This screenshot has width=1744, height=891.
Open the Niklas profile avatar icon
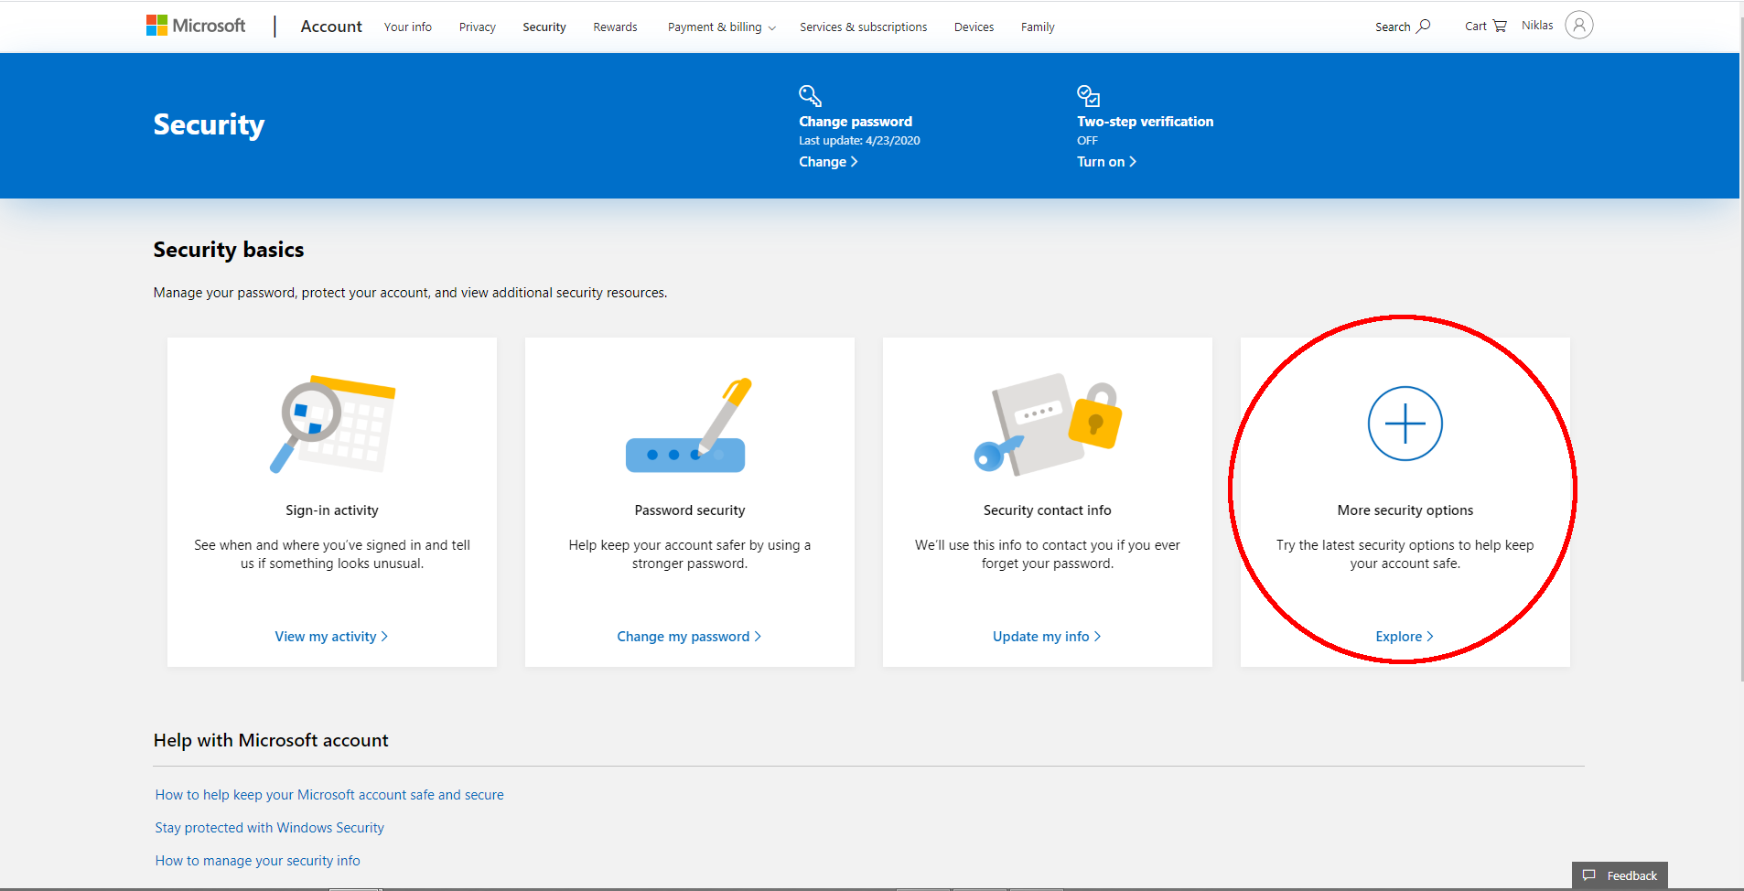click(x=1578, y=25)
